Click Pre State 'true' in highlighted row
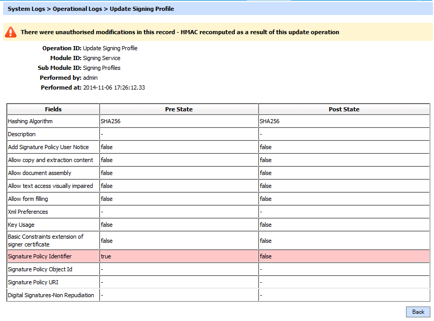Viewport: 434px width, 321px height. click(x=106, y=256)
